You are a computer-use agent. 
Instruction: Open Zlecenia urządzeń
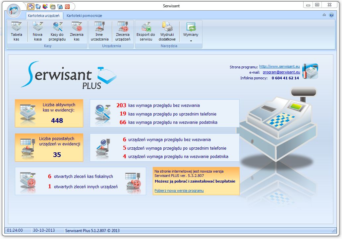(x=123, y=31)
